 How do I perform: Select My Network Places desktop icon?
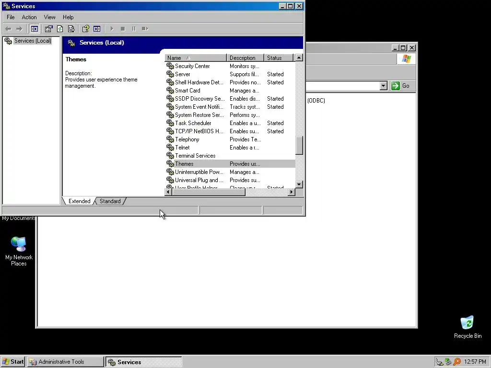(x=19, y=251)
